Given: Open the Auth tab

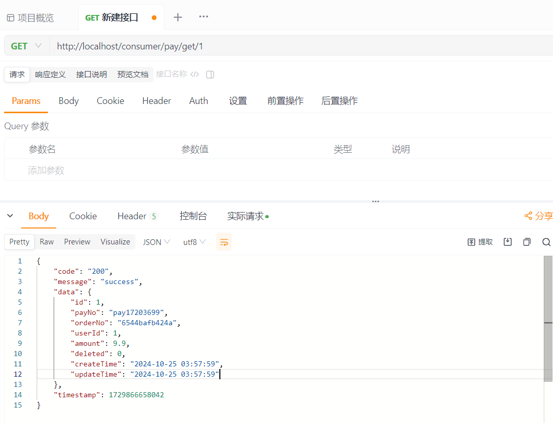Looking at the screenshot, I should (199, 101).
